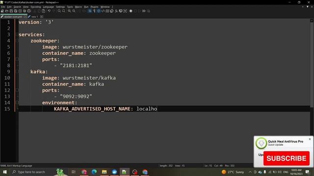Screen dimensions: 314x176
Task: Click YAML Ain't Markup Language in status bar
Action: [16, 166]
